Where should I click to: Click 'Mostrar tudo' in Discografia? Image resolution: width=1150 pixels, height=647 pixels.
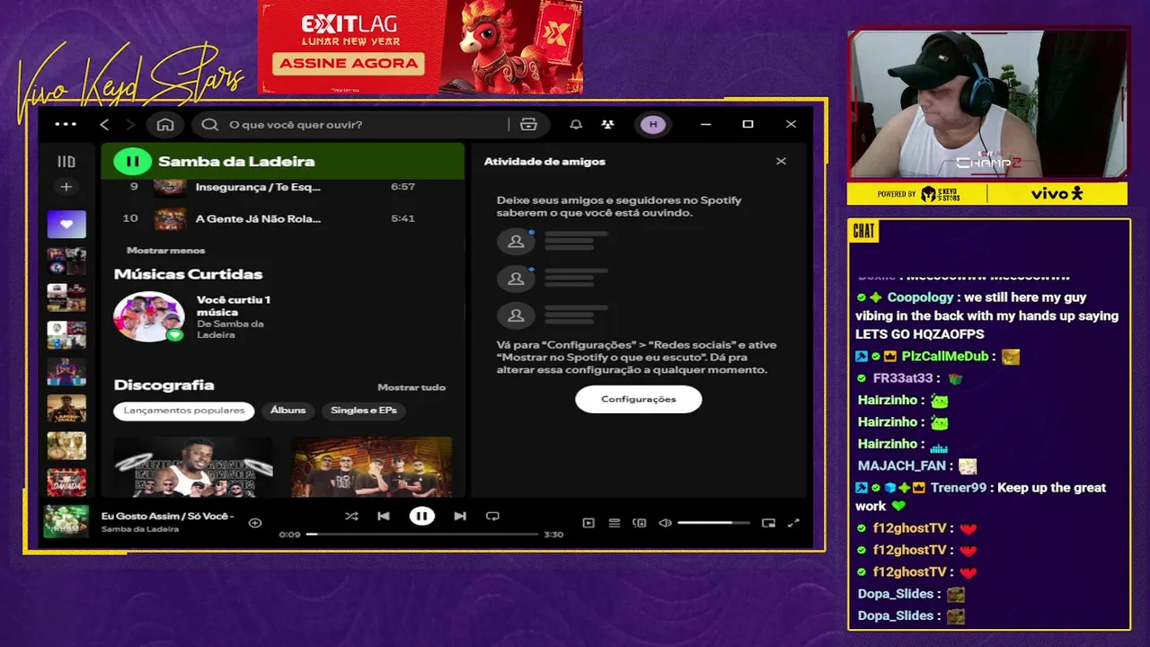tap(411, 387)
